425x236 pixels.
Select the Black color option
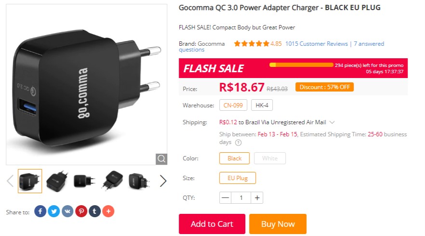coord(234,158)
